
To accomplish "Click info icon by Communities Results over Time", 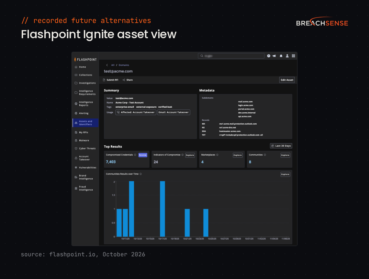I will click(141, 174).
